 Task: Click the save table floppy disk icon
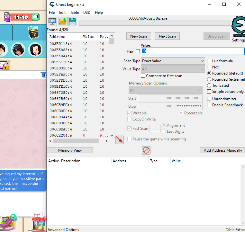72,22
